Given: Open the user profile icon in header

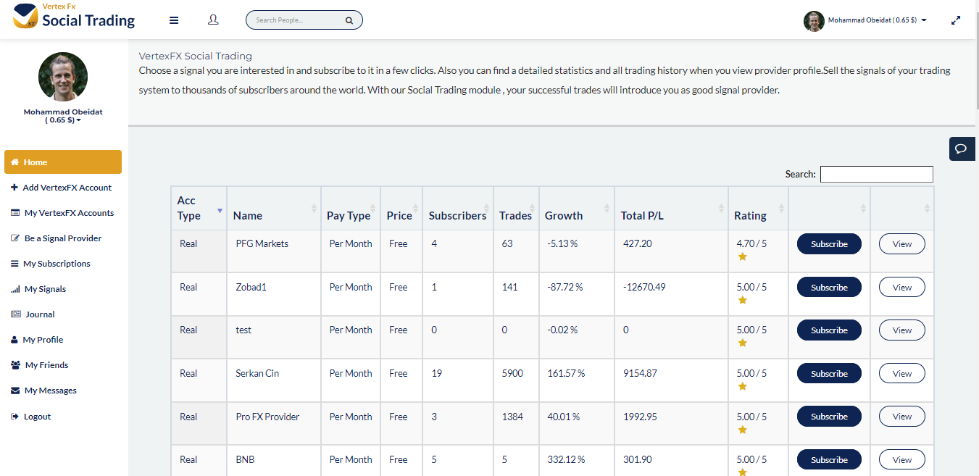Looking at the screenshot, I should [x=213, y=20].
